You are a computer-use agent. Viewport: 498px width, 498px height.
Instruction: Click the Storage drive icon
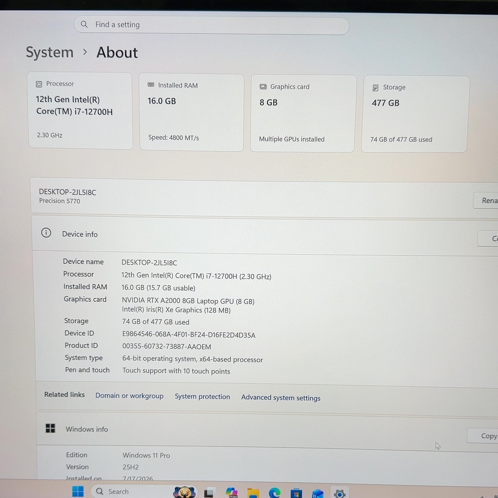pos(375,88)
